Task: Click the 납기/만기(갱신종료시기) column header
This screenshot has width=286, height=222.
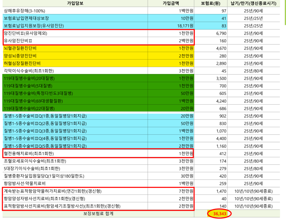Action: tap(253, 3)
